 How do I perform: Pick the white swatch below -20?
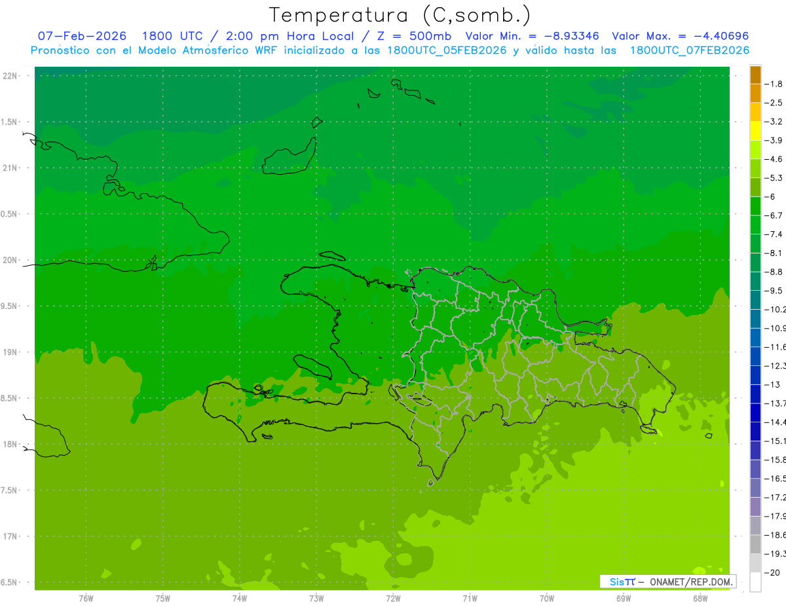[x=755, y=582]
